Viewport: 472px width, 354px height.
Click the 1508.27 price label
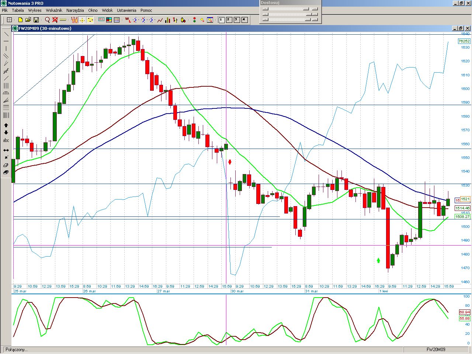pyautogui.click(x=462, y=217)
